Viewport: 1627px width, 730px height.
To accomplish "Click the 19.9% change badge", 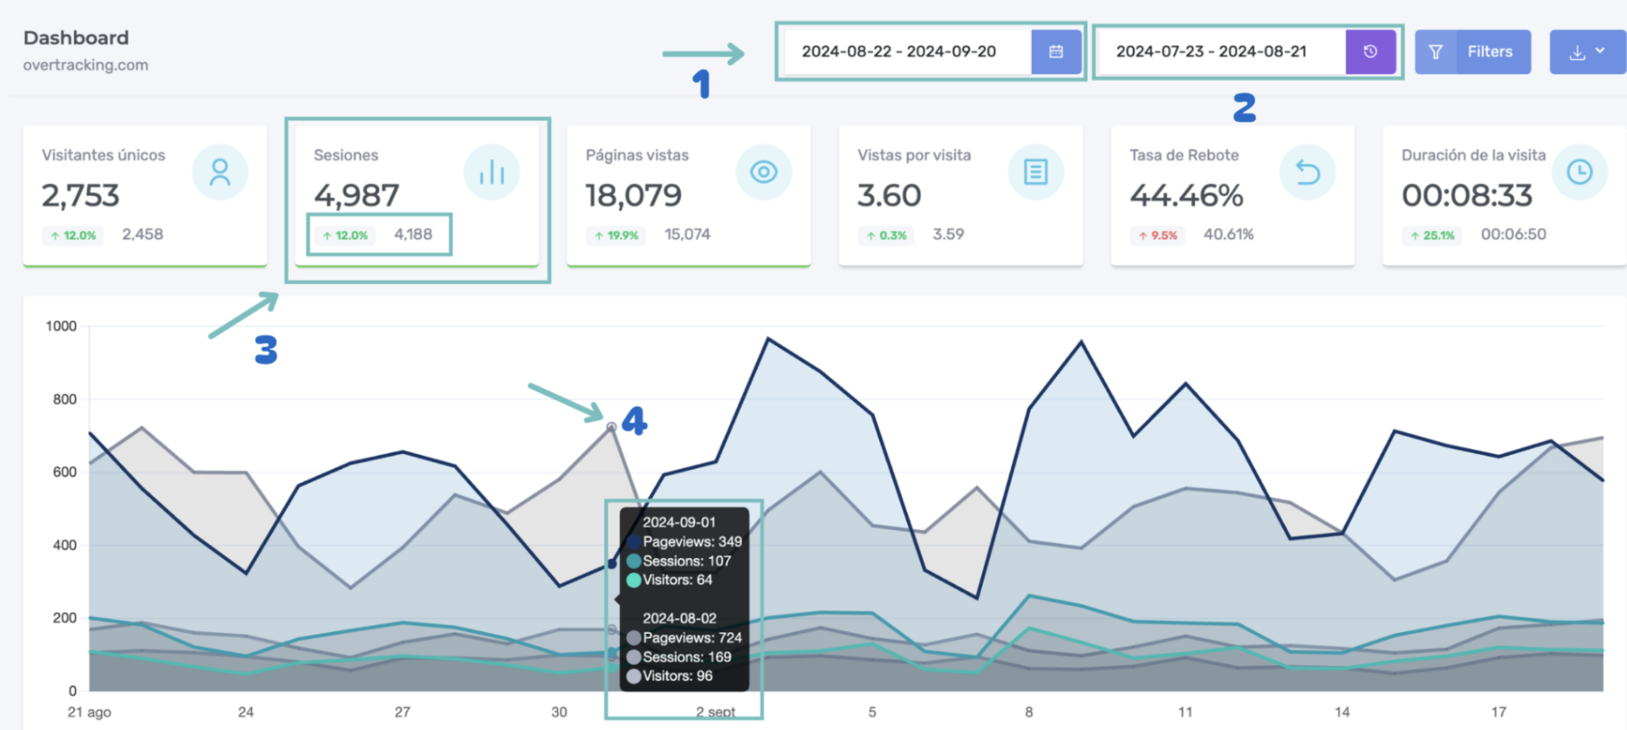I will 616,235.
